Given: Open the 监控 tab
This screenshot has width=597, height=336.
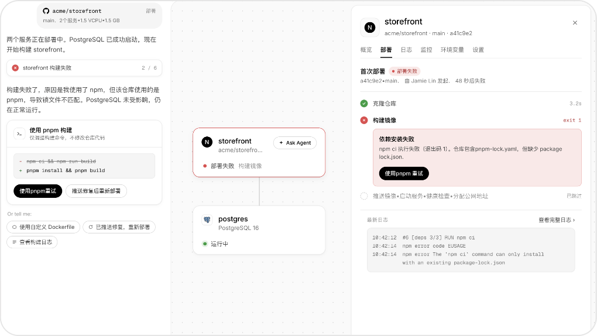Looking at the screenshot, I should [427, 50].
